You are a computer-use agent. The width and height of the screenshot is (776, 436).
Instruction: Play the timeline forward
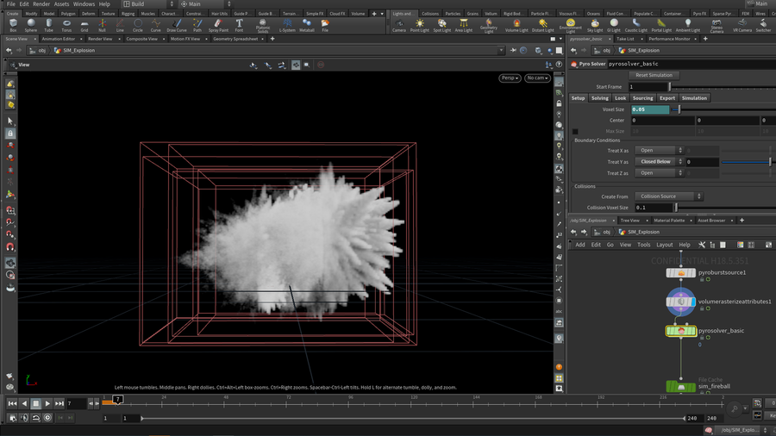tap(47, 403)
